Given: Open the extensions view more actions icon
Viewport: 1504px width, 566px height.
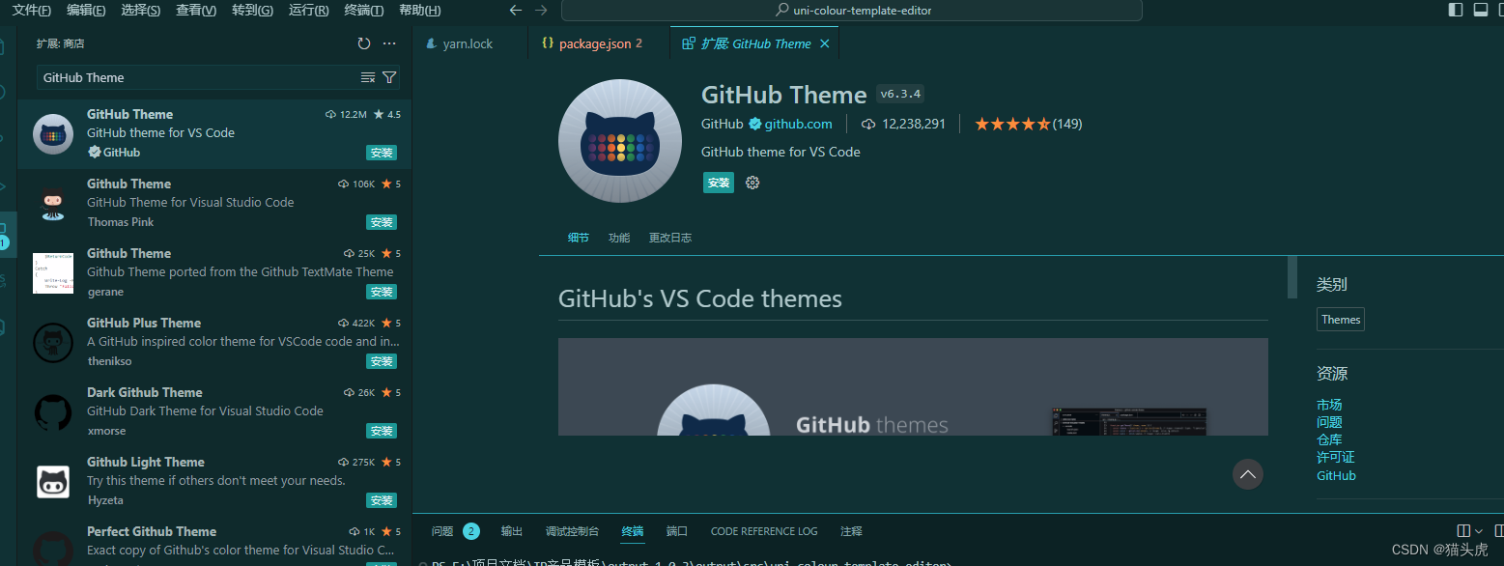Looking at the screenshot, I should click(389, 42).
